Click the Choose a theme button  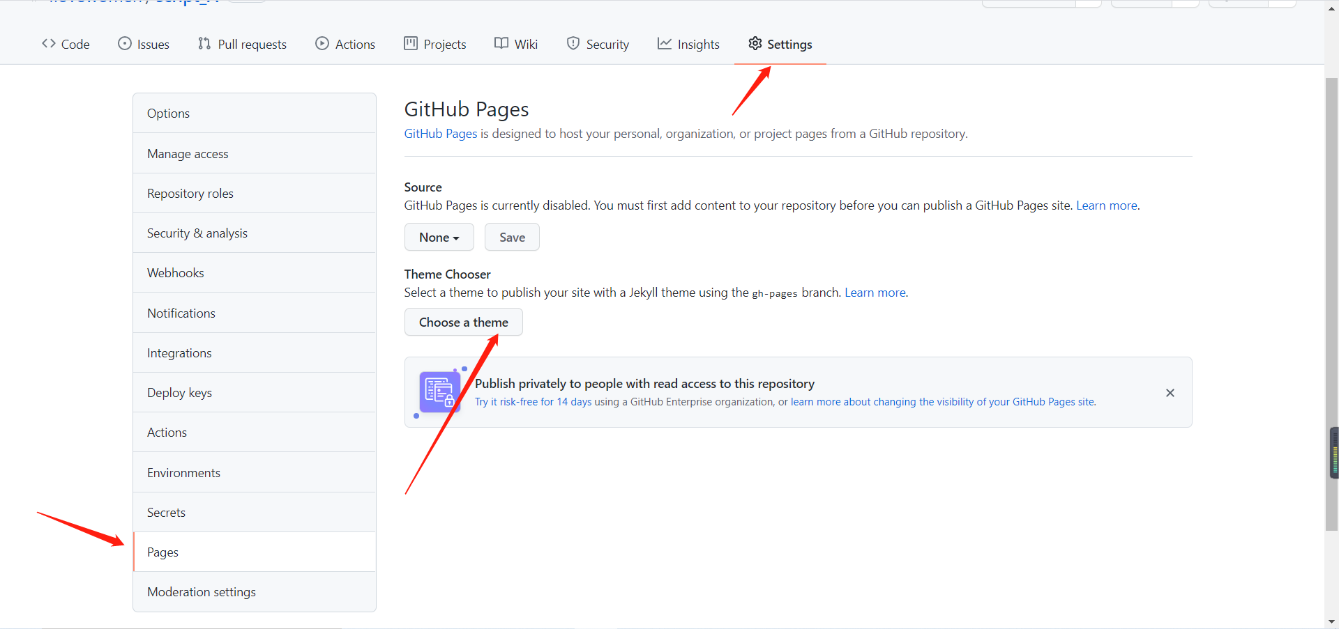pos(463,322)
